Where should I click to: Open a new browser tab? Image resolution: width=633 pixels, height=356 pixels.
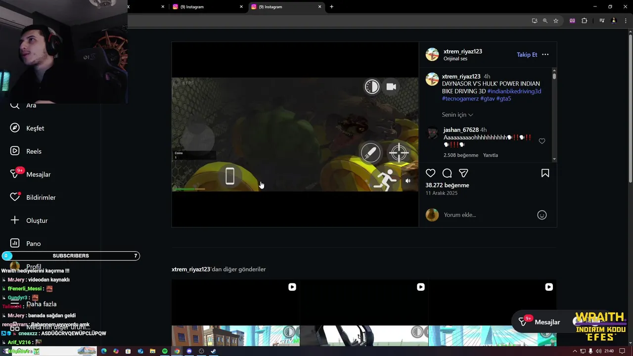(331, 7)
